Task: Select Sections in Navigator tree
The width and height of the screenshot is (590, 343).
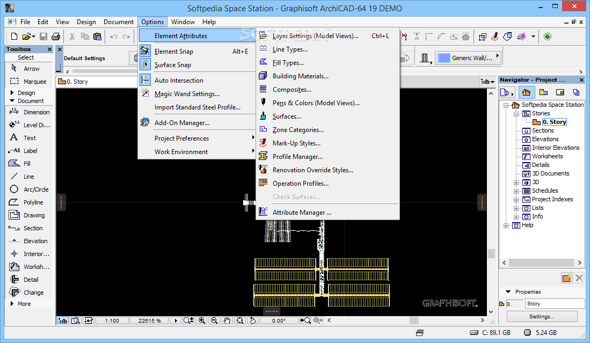Action: pyautogui.click(x=543, y=130)
